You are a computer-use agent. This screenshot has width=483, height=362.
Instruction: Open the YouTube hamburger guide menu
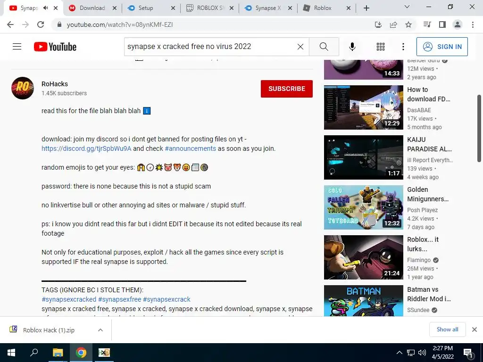point(17,47)
